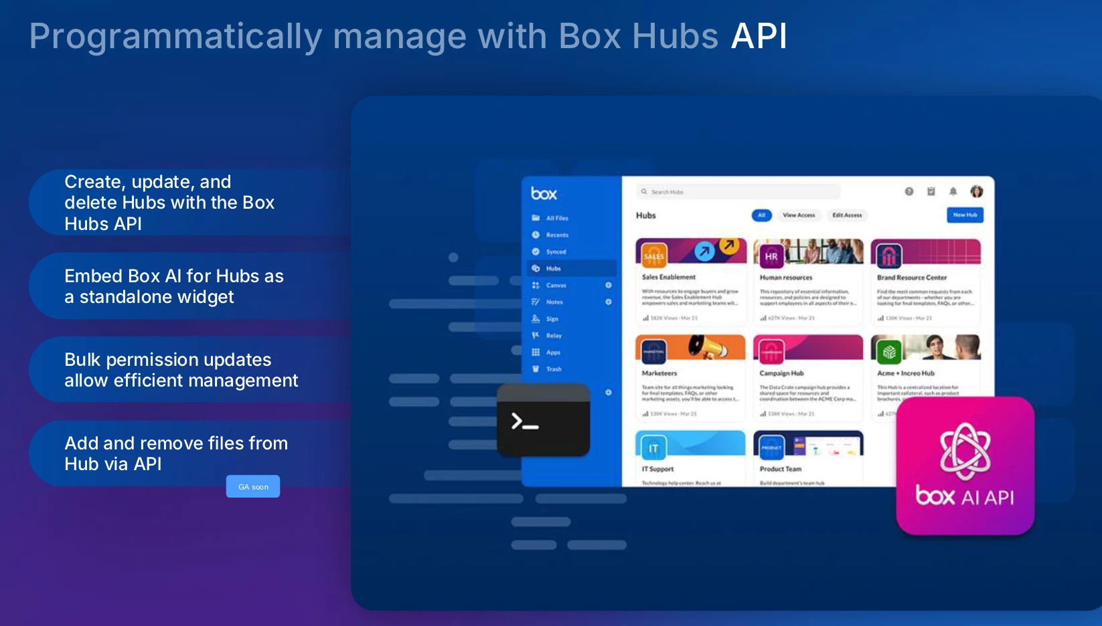Open the tasks clipboard icon
This screenshot has height=626, width=1102.
[931, 191]
